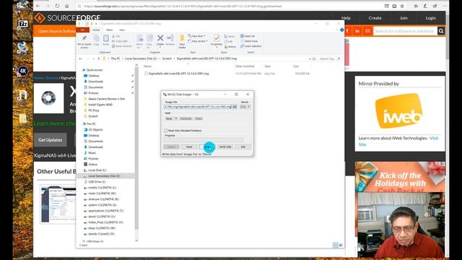462x260 pixels.
Task: Refresh the Explorer folder view
Action: [315, 58]
